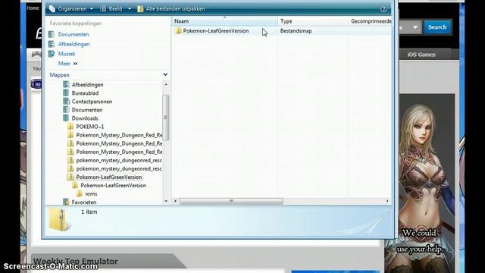485x273 pixels.
Task: Click the Downloads tree icon
Action: (66, 118)
